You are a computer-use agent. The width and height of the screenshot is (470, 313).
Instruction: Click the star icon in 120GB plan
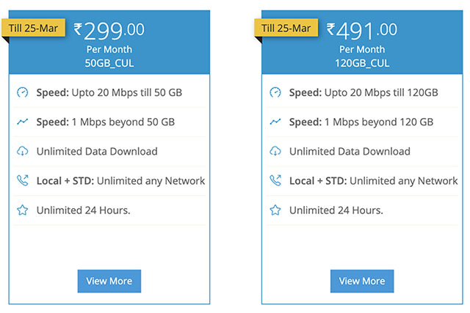click(275, 210)
